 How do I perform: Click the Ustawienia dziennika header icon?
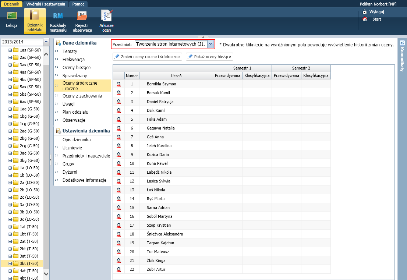[x=59, y=131]
